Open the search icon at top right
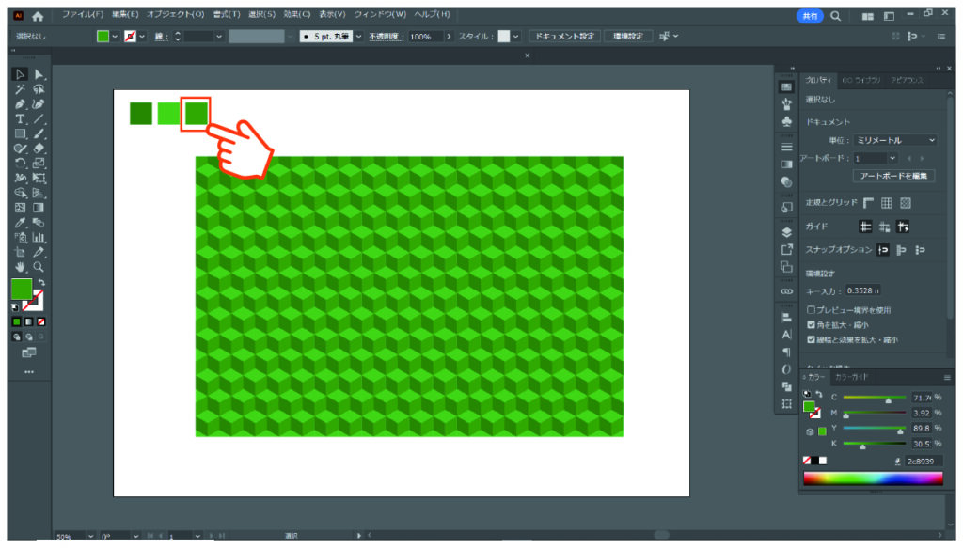 coord(835,16)
